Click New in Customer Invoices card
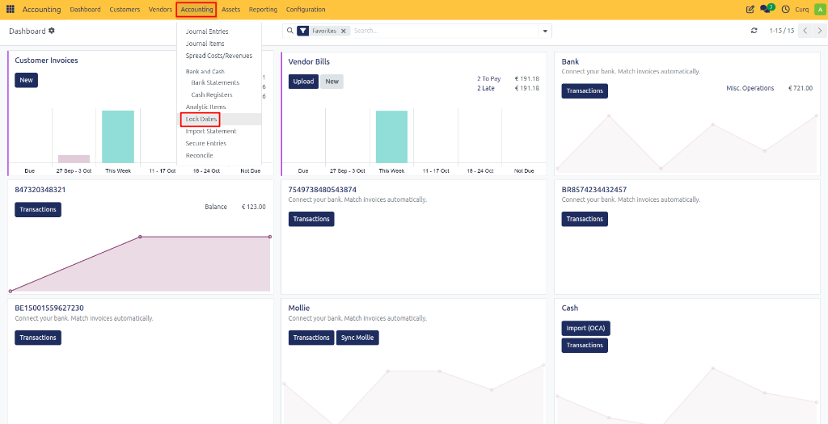Image resolution: width=828 pixels, height=424 pixels. 27,80
